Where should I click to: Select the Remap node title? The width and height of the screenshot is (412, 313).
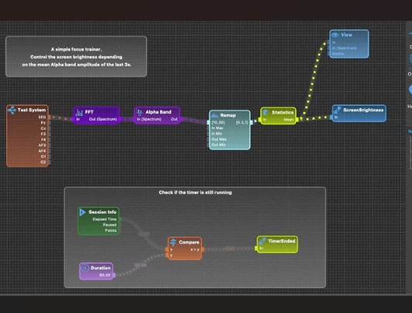(228, 115)
